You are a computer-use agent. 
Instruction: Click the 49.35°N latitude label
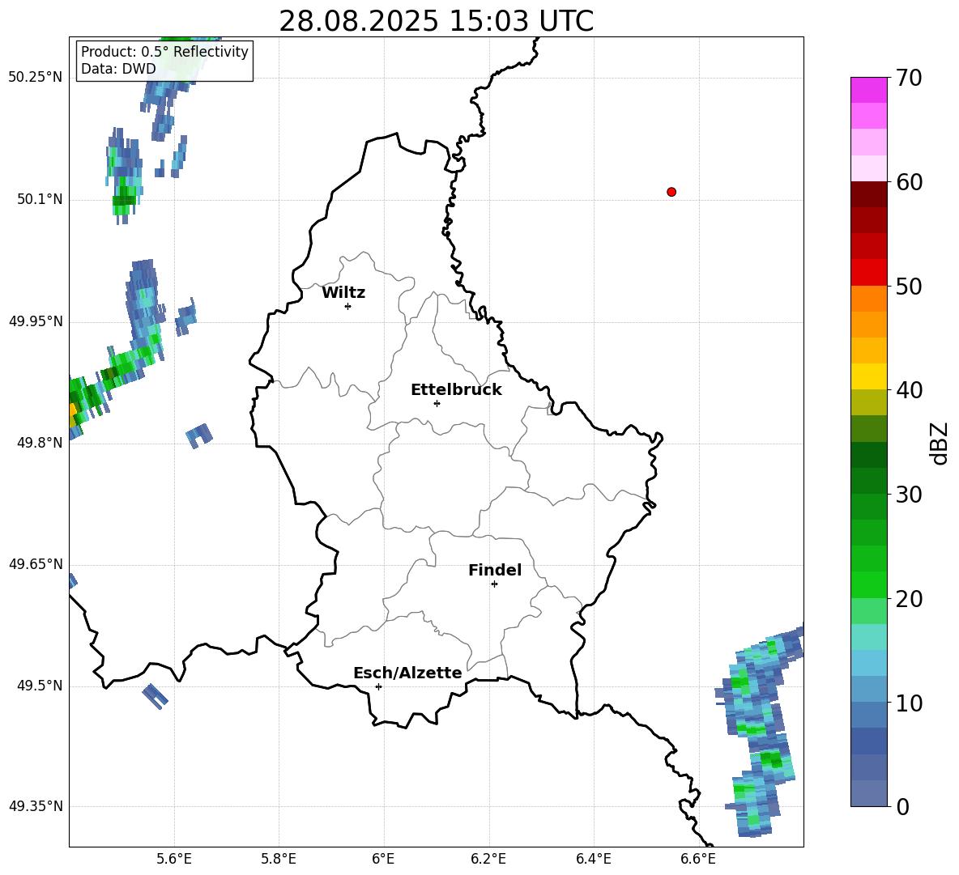36,806
